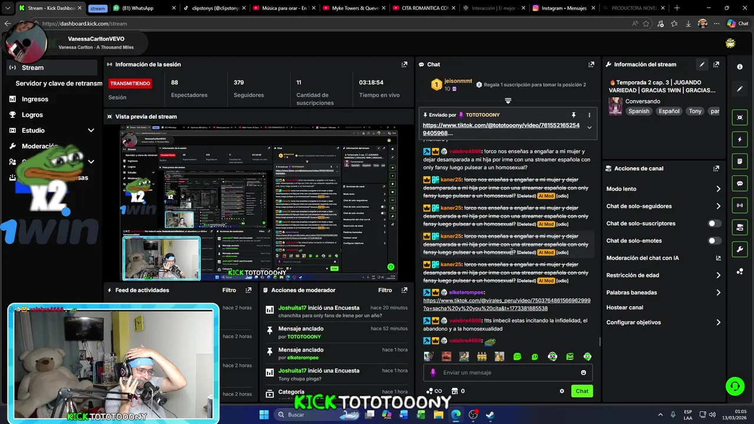Unpin the pinned TOTOTOOONY message
Image resolution: width=754 pixels, height=424 pixels.
pos(573,115)
